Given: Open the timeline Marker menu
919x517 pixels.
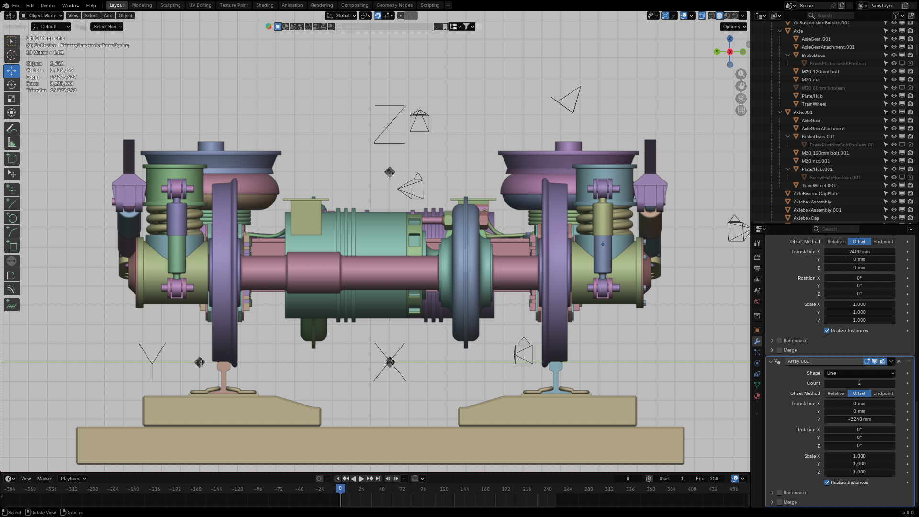Looking at the screenshot, I should click(45, 479).
